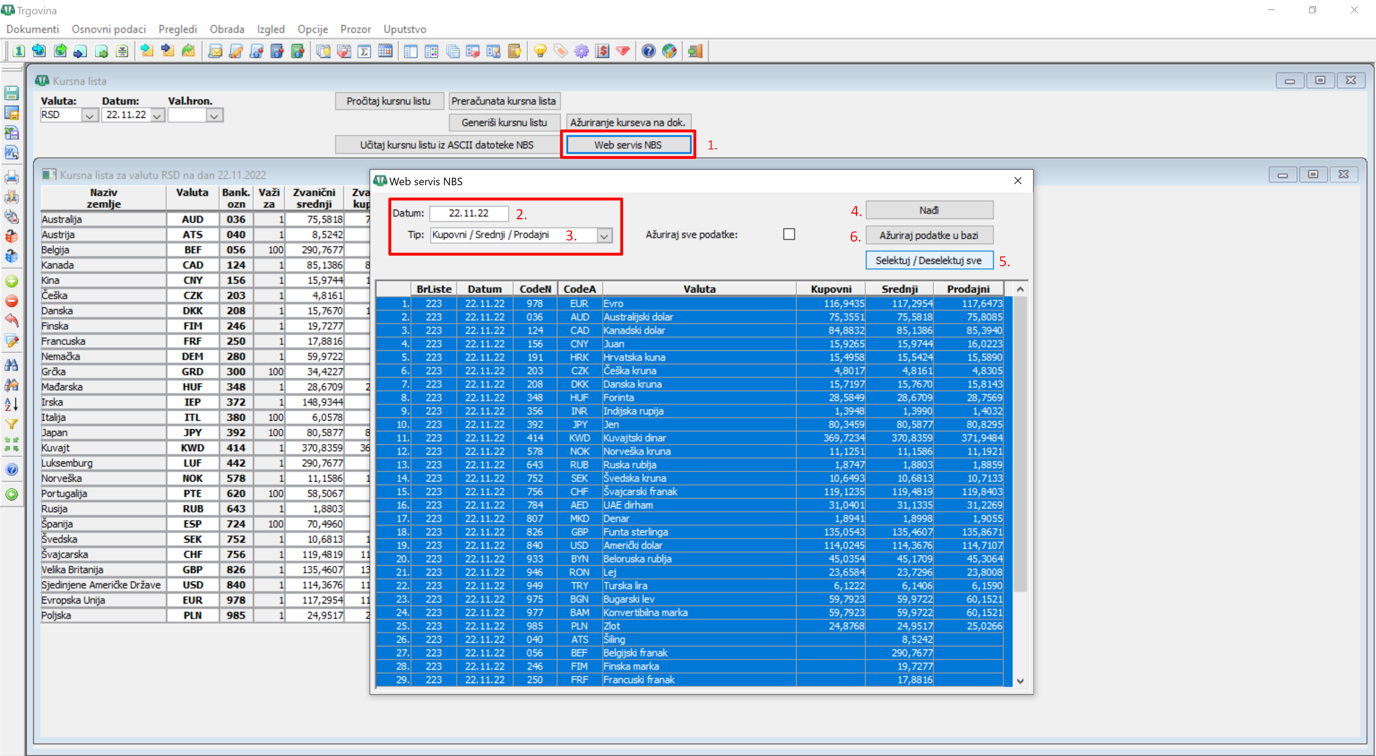1376x756 pixels.
Task: Click the blue help question mark toolbar icon
Action: click(648, 51)
